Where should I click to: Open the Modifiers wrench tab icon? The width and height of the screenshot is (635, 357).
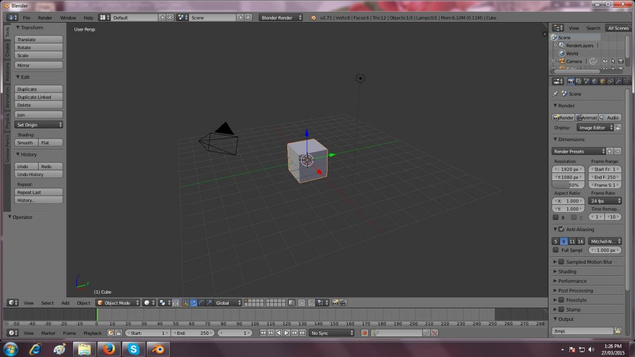(x=618, y=81)
